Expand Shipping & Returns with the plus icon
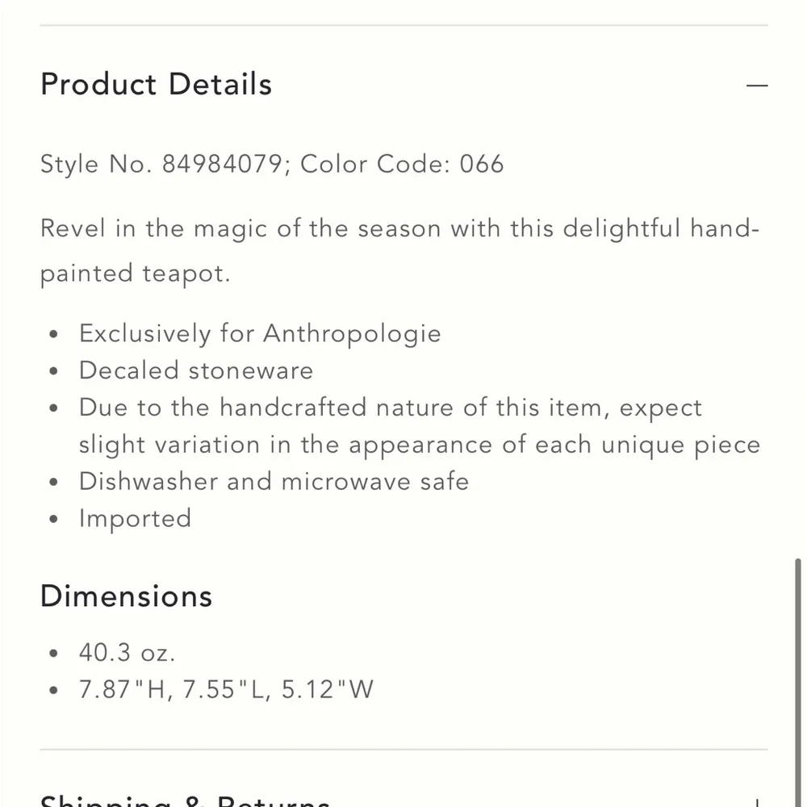The width and height of the screenshot is (807, 807). coord(757,803)
